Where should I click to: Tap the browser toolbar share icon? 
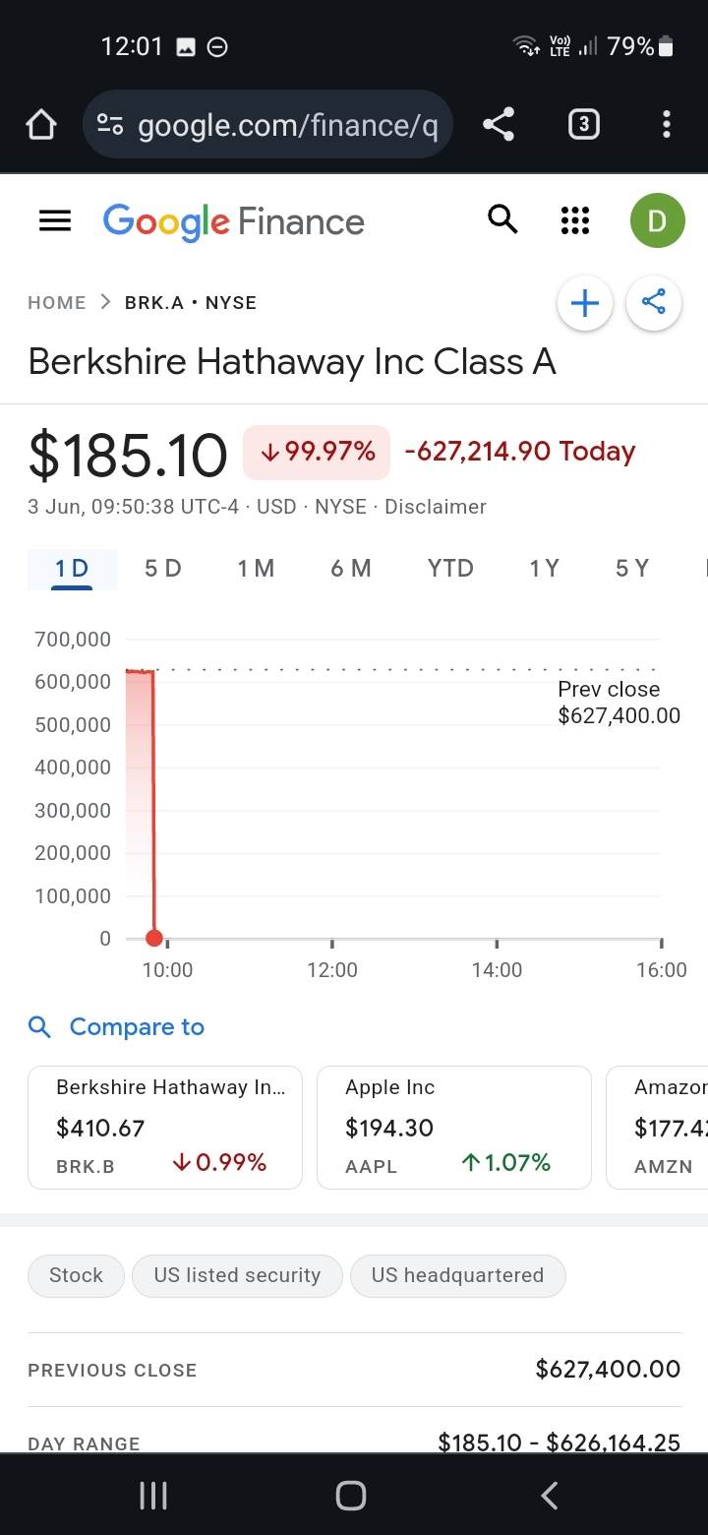point(499,124)
